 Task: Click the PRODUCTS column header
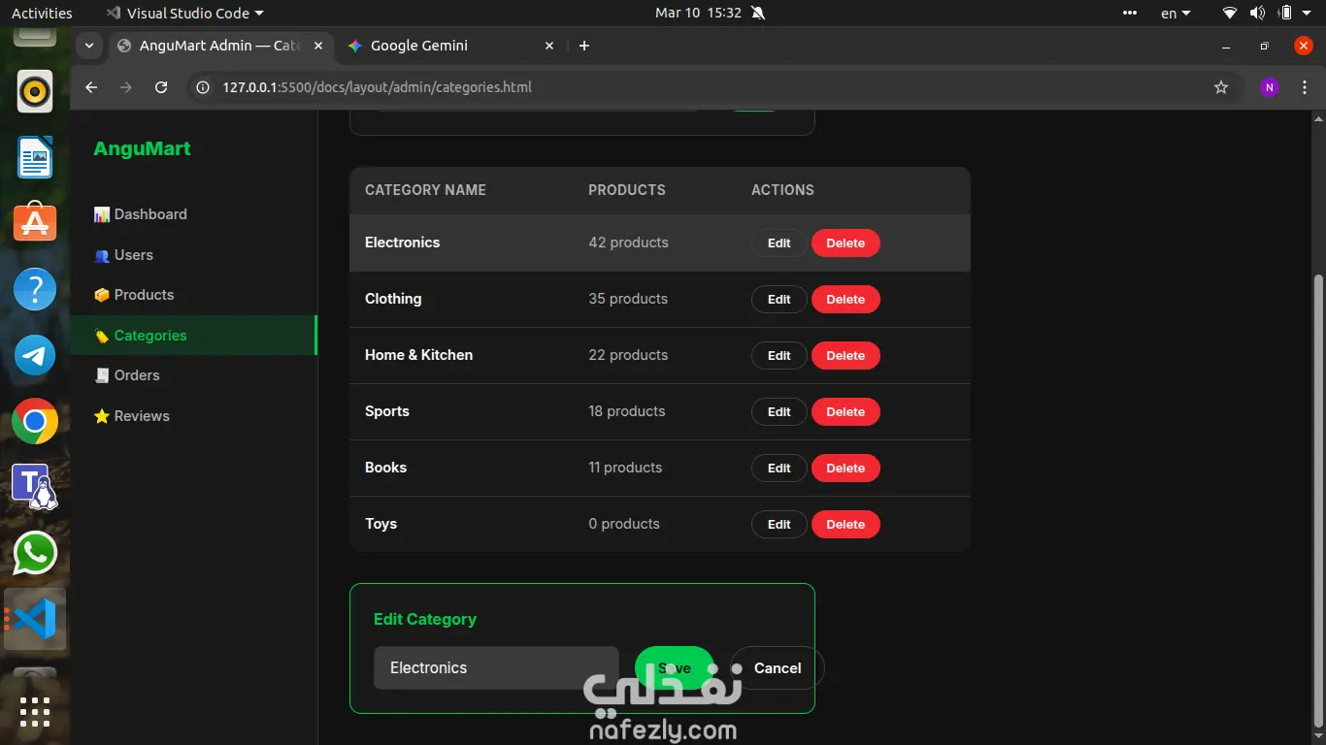[627, 190]
